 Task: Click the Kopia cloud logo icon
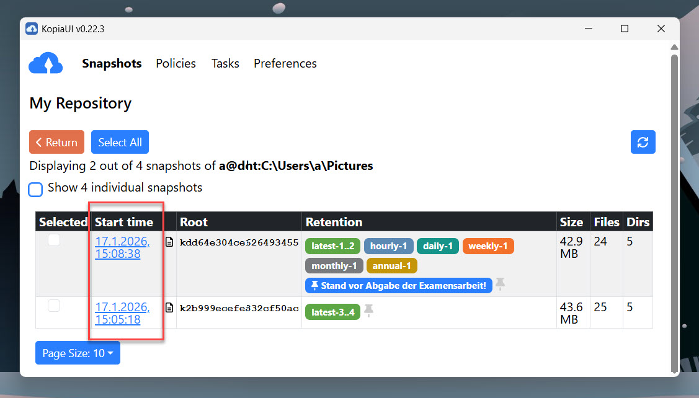pos(45,63)
